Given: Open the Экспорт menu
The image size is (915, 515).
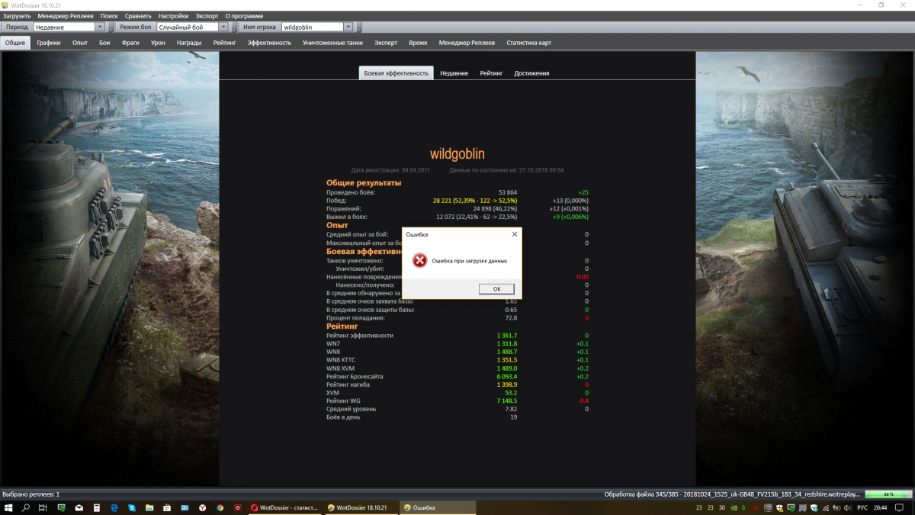Looking at the screenshot, I should coord(207,15).
